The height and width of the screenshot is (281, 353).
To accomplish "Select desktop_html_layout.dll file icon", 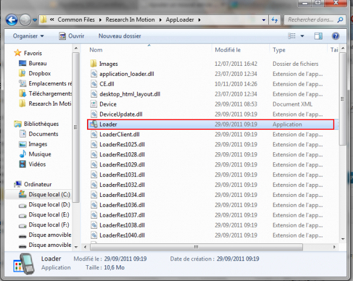I will click(x=94, y=94).
